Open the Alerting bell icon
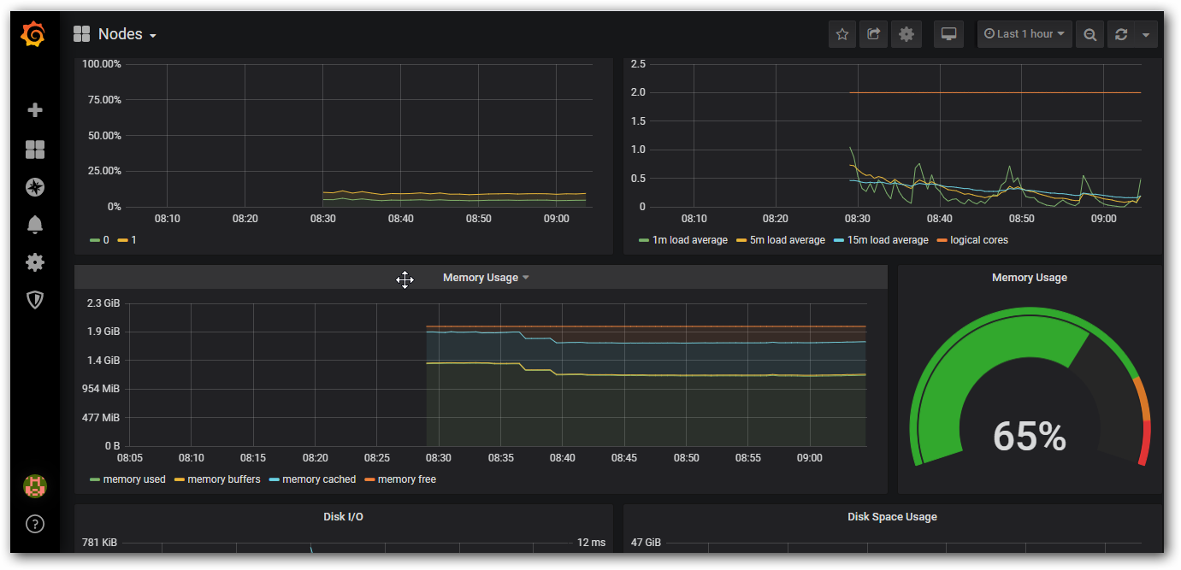 (x=35, y=225)
